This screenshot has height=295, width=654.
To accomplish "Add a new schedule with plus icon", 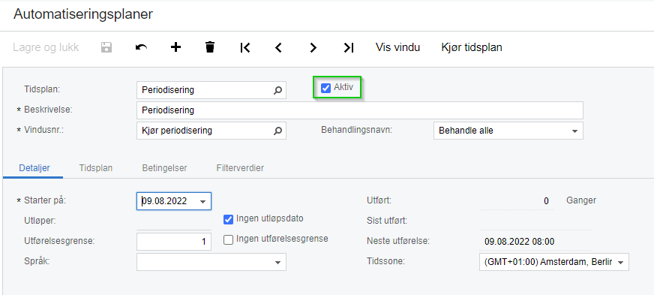I will click(x=176, y=47).
